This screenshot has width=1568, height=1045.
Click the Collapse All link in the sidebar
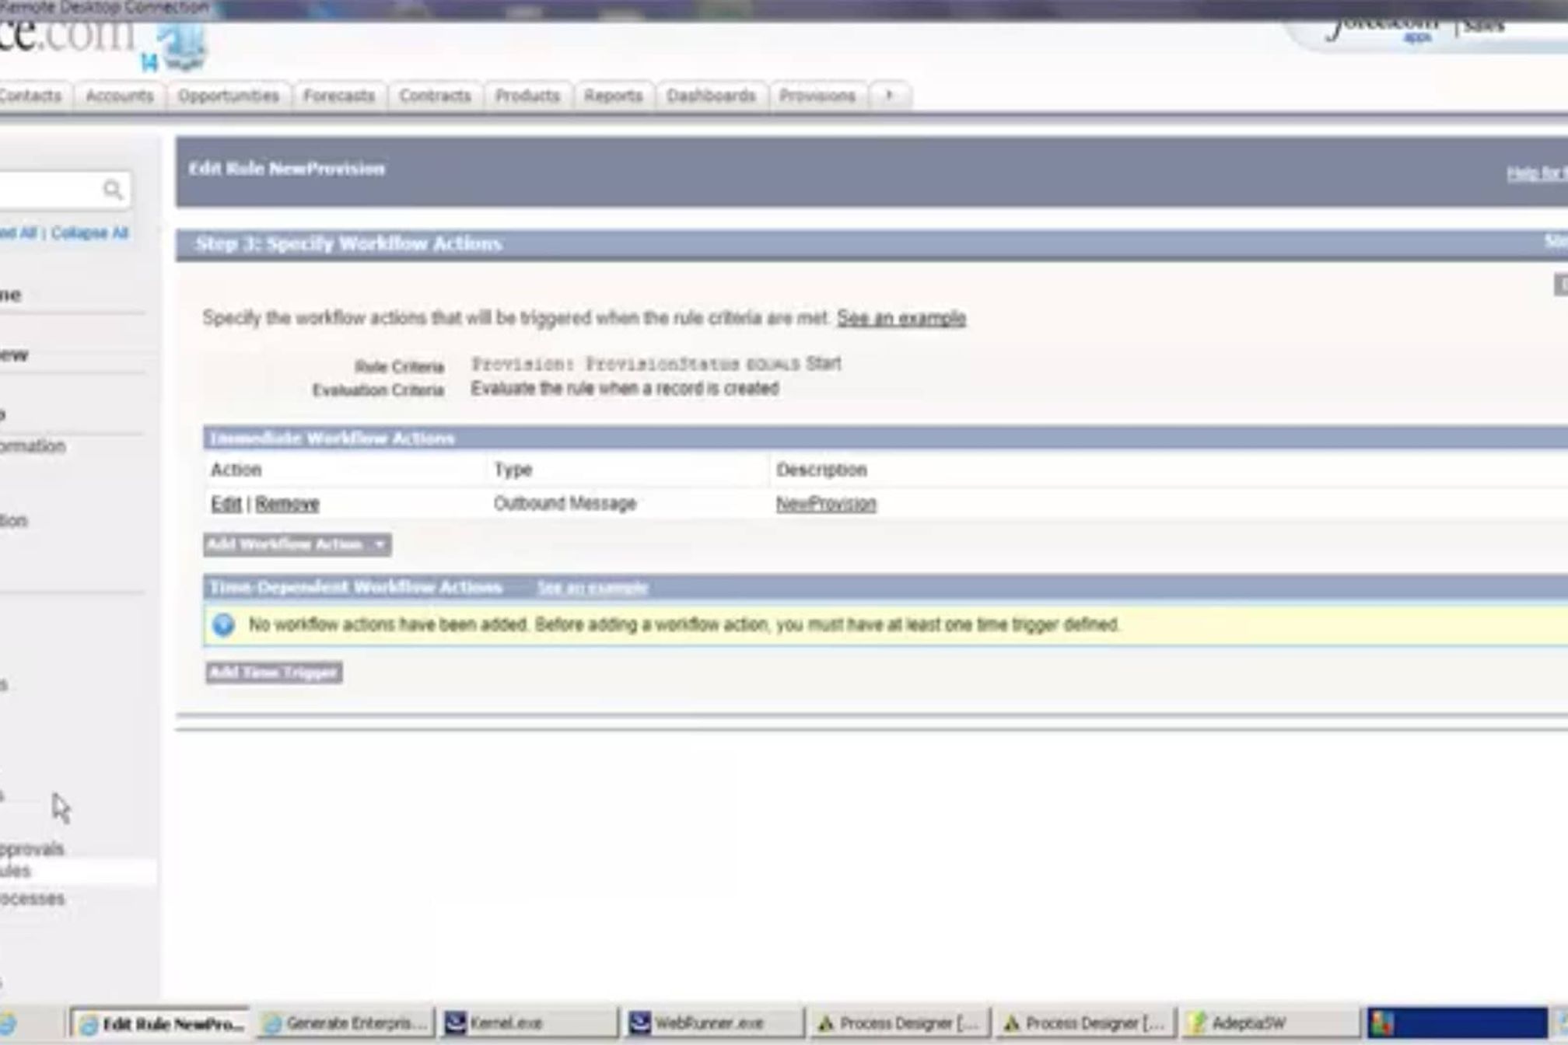[x=89, y=233]
